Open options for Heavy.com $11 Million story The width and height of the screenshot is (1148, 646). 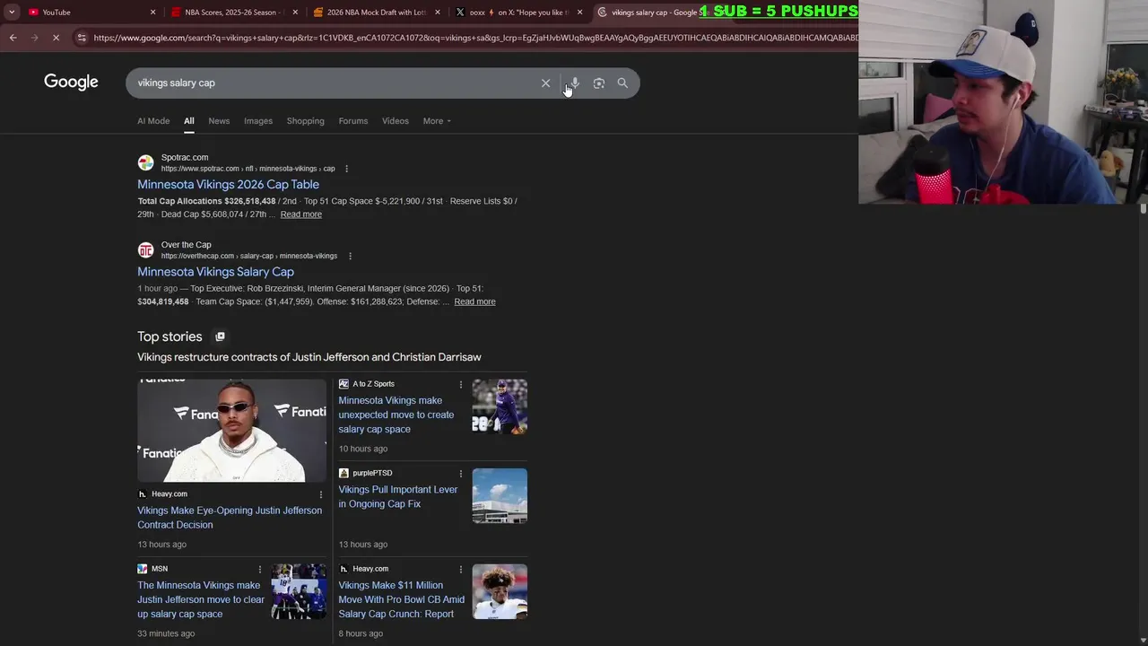tap(461, 569)
